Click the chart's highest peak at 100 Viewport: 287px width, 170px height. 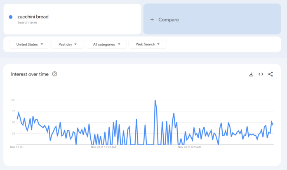[x=155, y=101]
